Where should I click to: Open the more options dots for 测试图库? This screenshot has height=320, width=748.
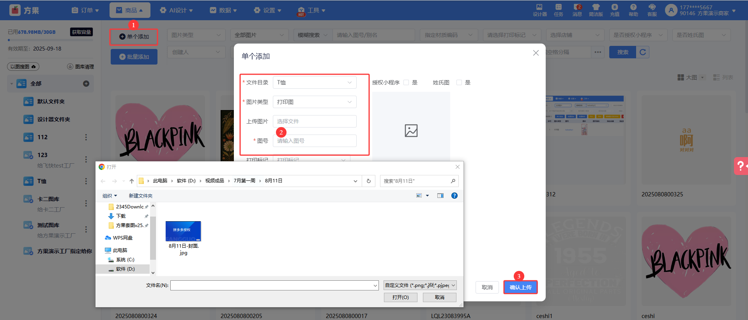click(86, 229)
